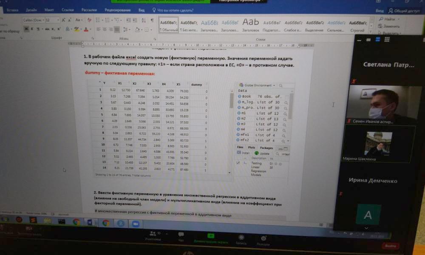Image resolution: width=425 pixels, height=255 pixels.
Task: Click the Найти button
Action: (x=389, y=19)
